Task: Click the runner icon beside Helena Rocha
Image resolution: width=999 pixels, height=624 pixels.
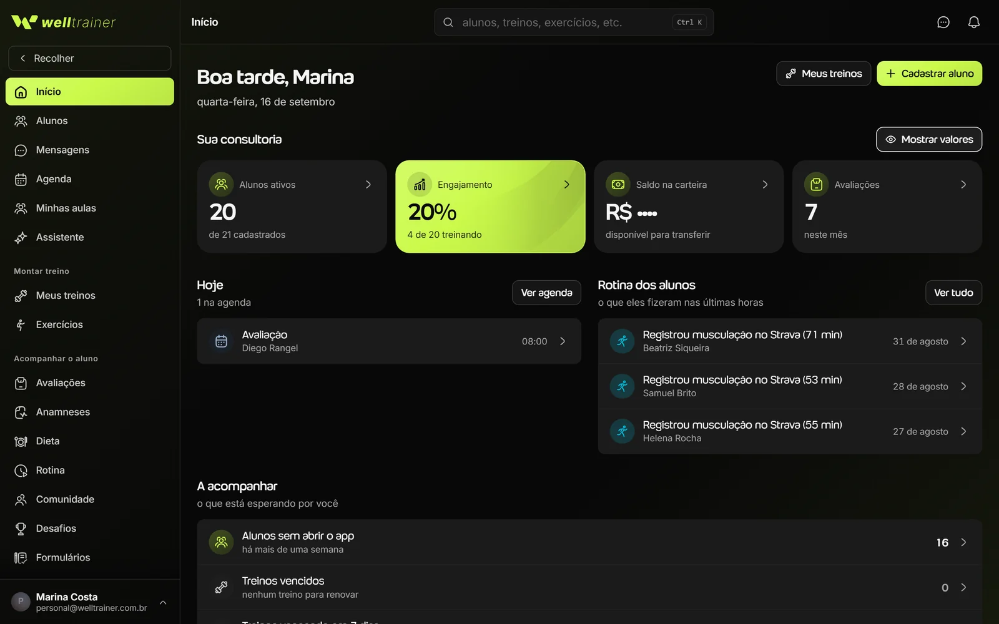Action: pyautogui.click(x=622, y=431)
